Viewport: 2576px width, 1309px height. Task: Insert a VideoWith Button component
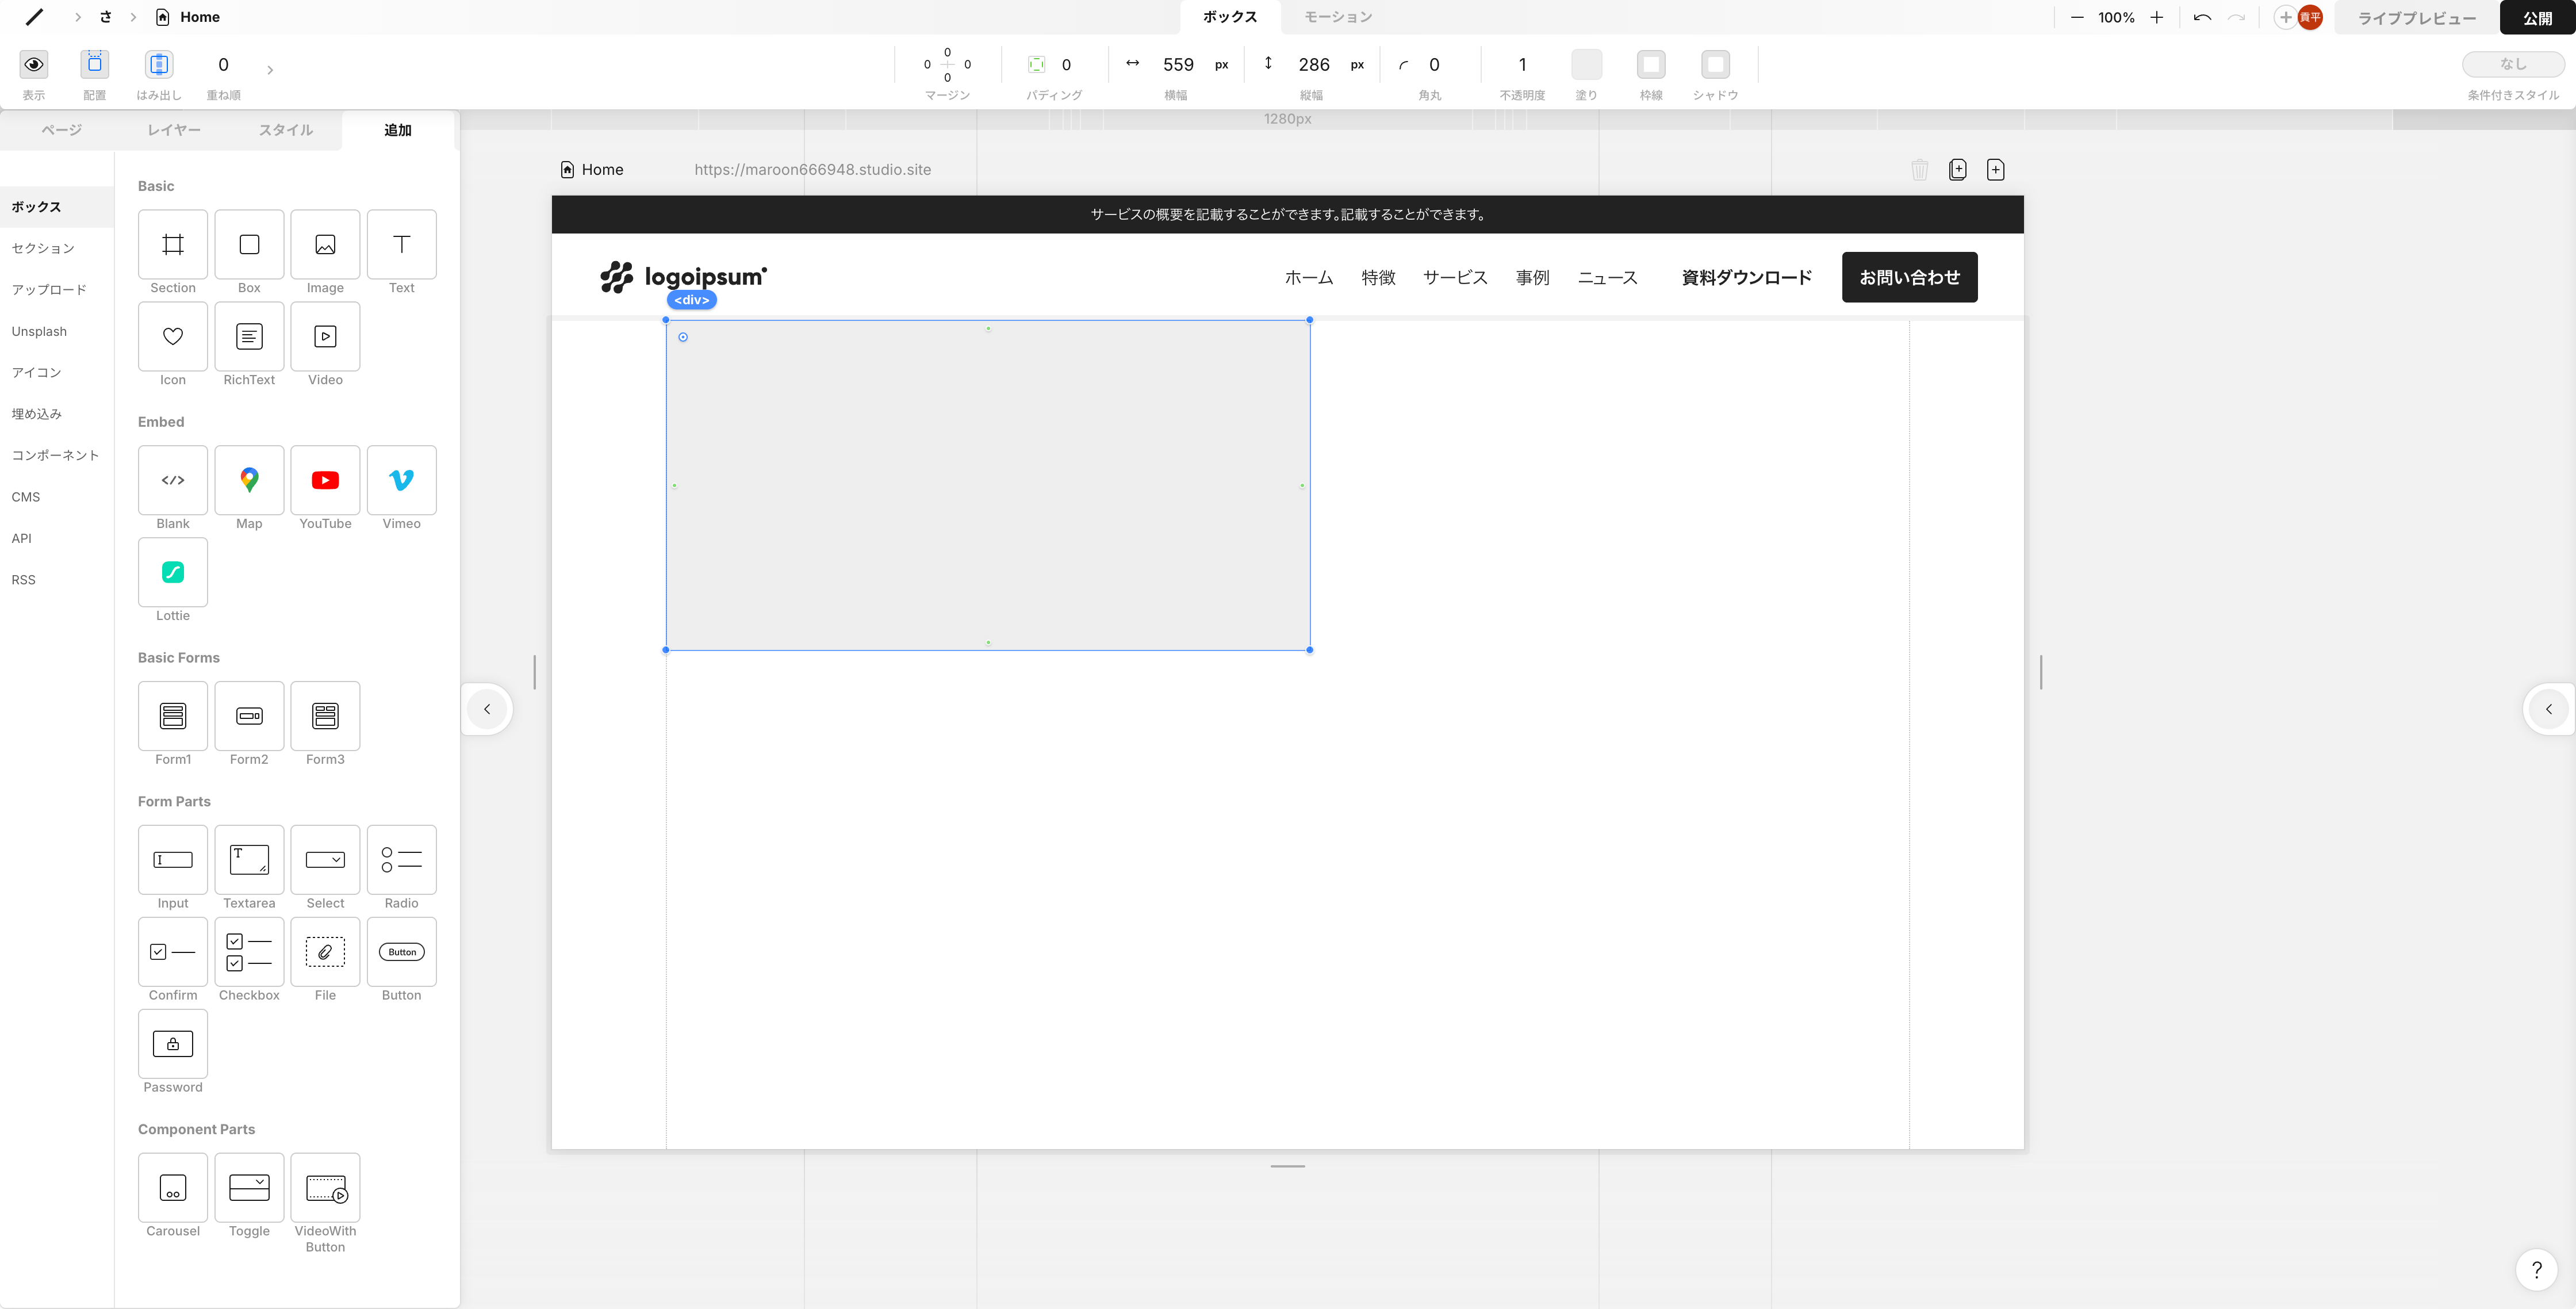click(x=325, y=1188)
